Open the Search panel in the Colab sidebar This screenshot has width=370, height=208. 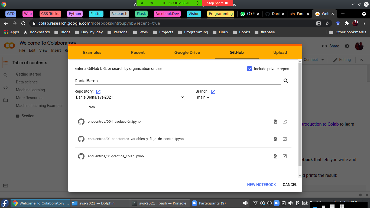[5, 75]
